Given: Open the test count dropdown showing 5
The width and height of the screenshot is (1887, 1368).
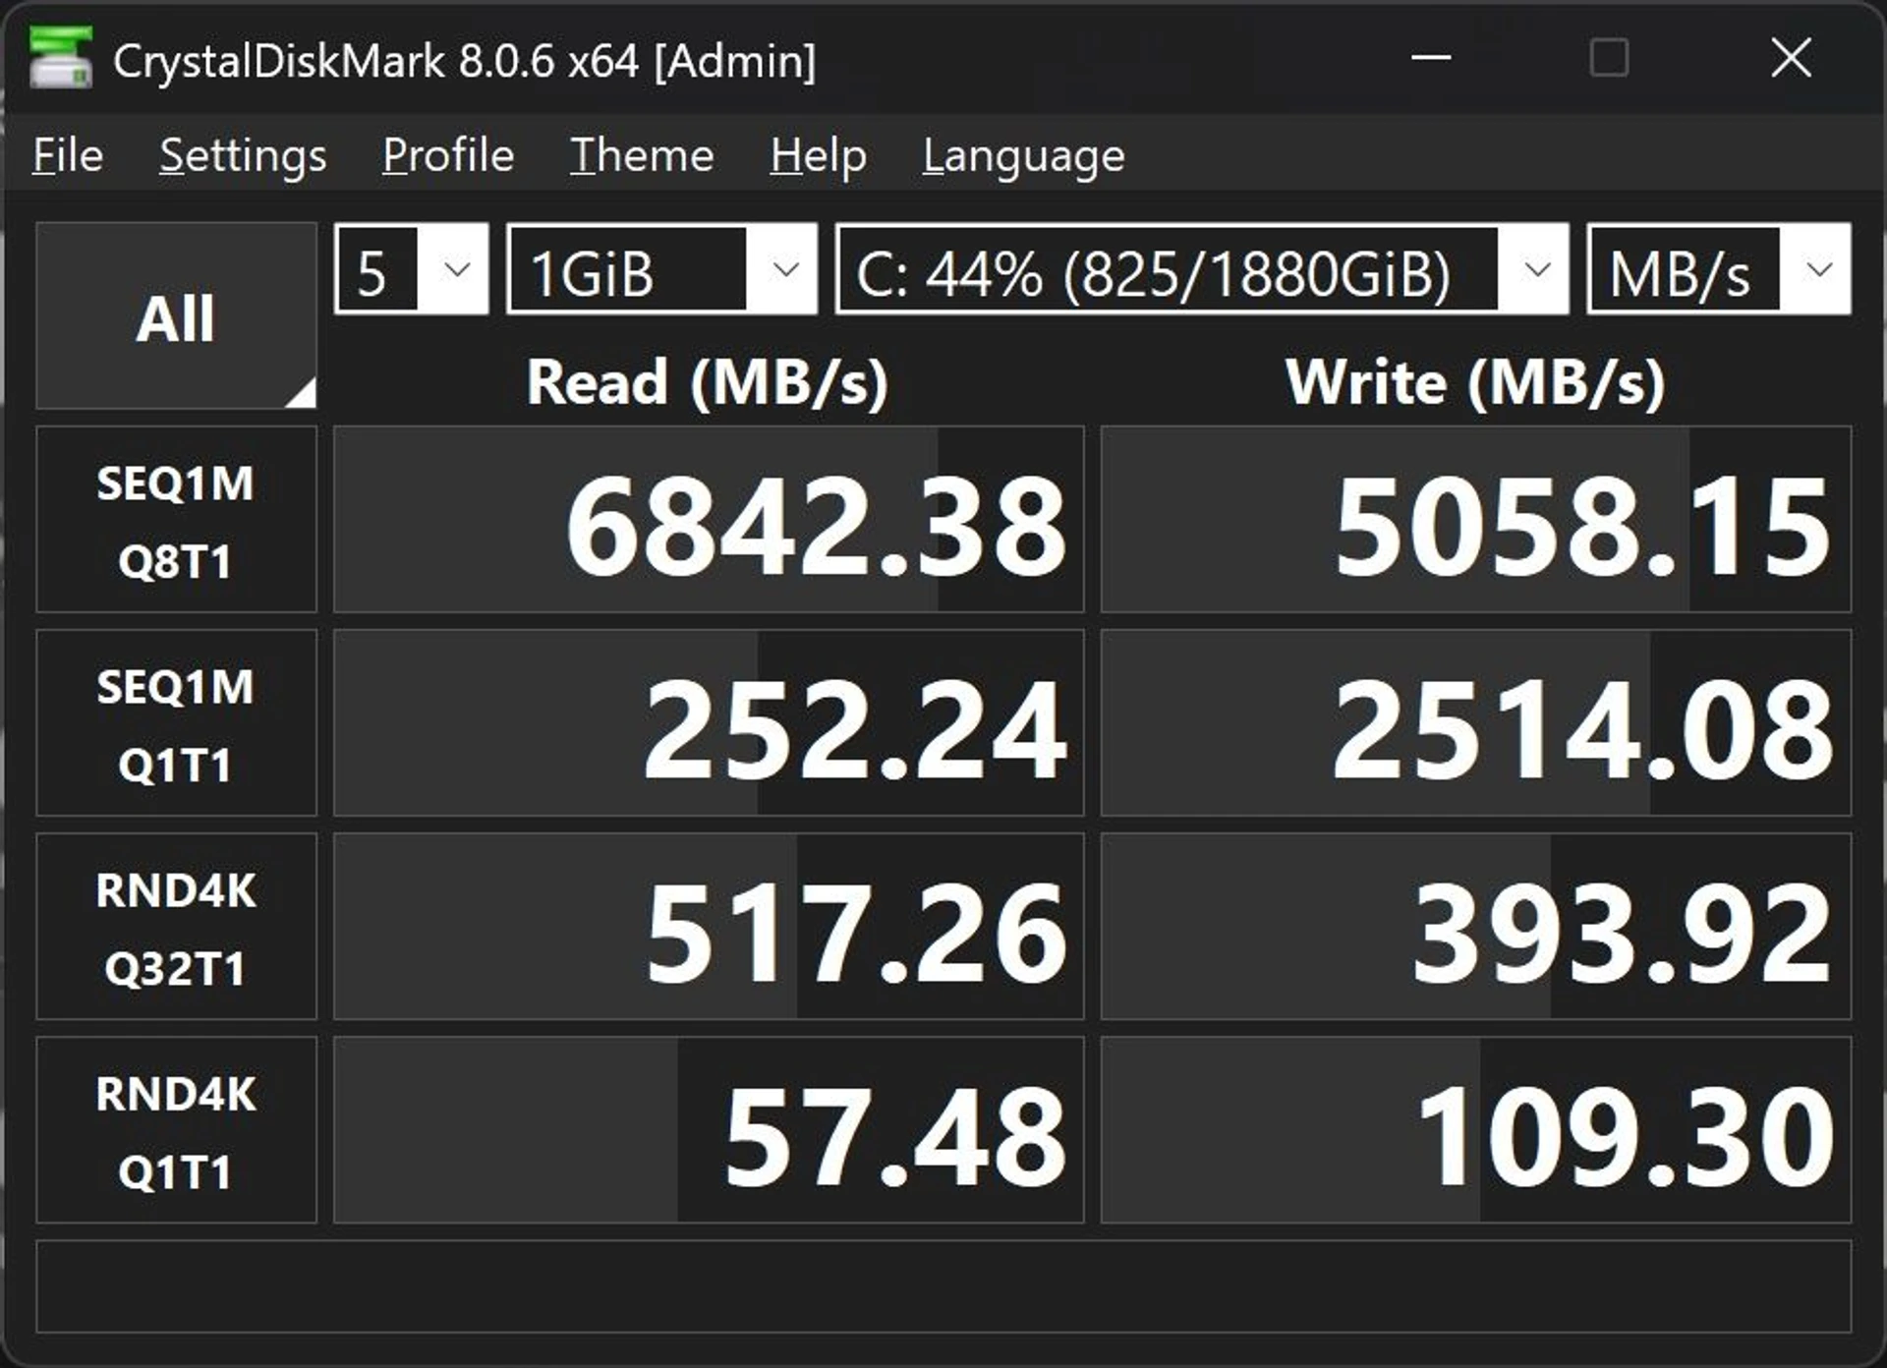Looking at the screenshot, I should point(412,269).
